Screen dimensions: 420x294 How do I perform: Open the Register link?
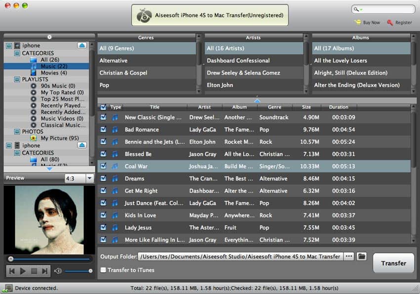click(x=403, y=23)
